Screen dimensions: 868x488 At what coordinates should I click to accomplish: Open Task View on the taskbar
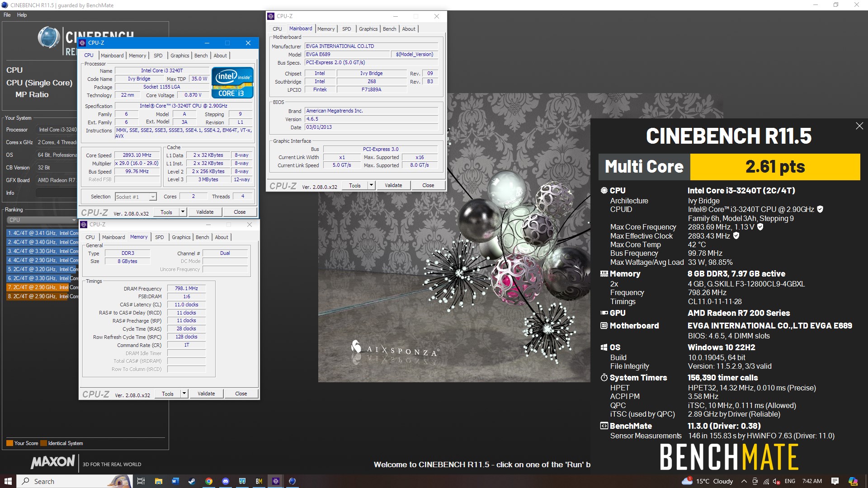point(141,481)
